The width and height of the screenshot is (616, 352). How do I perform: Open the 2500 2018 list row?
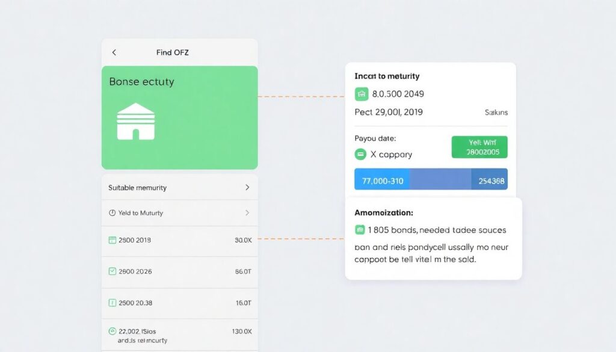point(179,240)
